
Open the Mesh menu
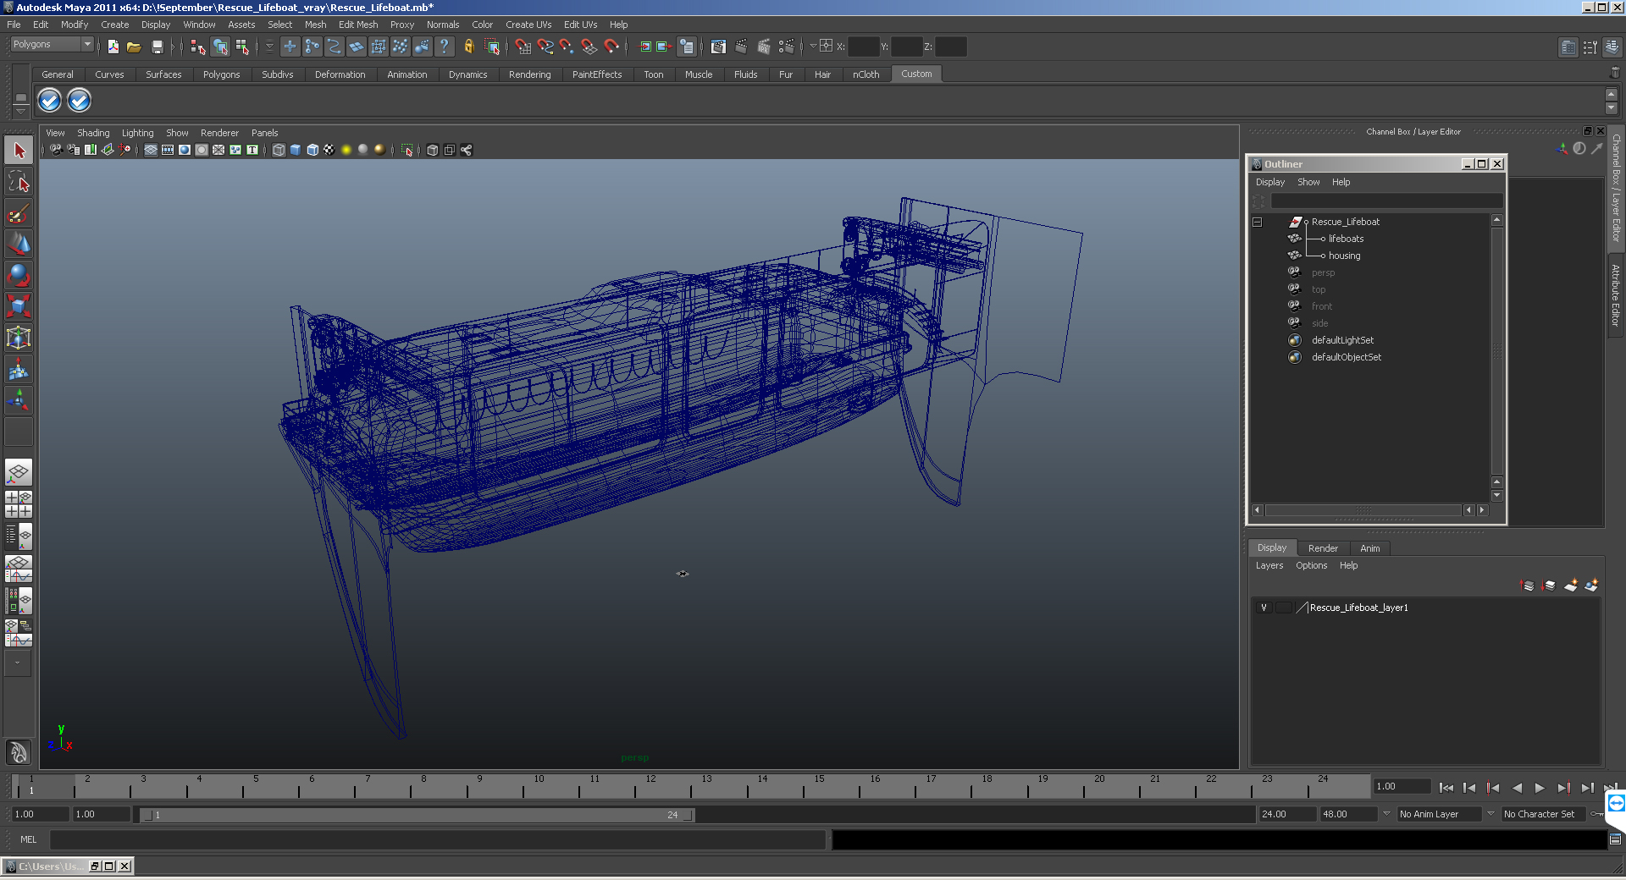tap(315, 25)
